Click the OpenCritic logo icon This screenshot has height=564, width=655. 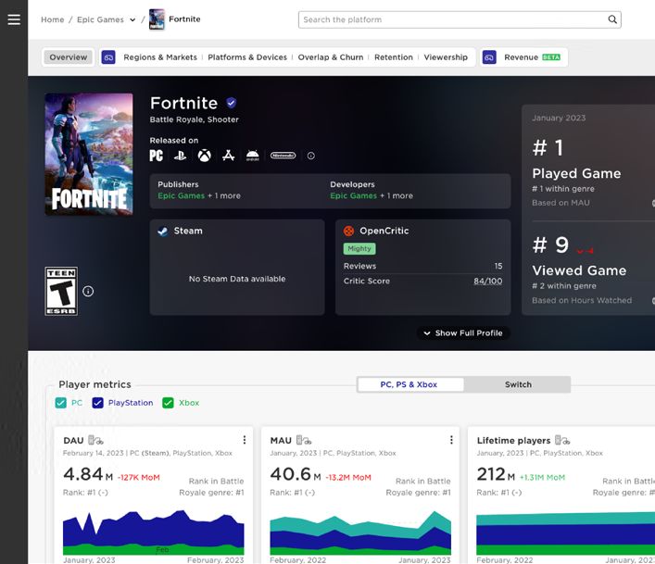pyautogui.click(x=348, y=231)
